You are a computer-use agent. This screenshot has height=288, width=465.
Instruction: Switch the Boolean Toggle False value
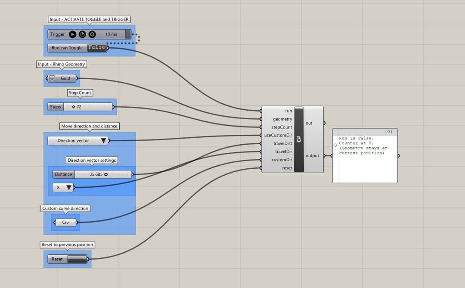96,47
